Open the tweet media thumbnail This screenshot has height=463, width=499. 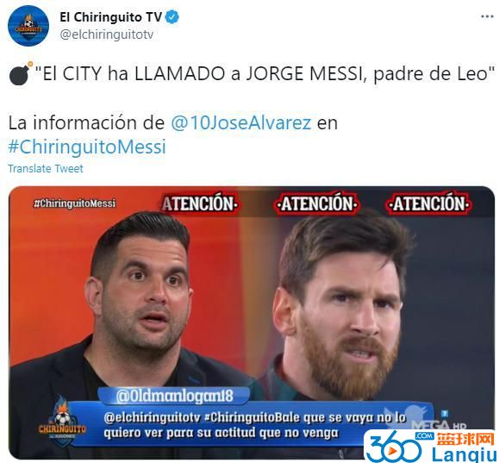(x=252, y=322)
